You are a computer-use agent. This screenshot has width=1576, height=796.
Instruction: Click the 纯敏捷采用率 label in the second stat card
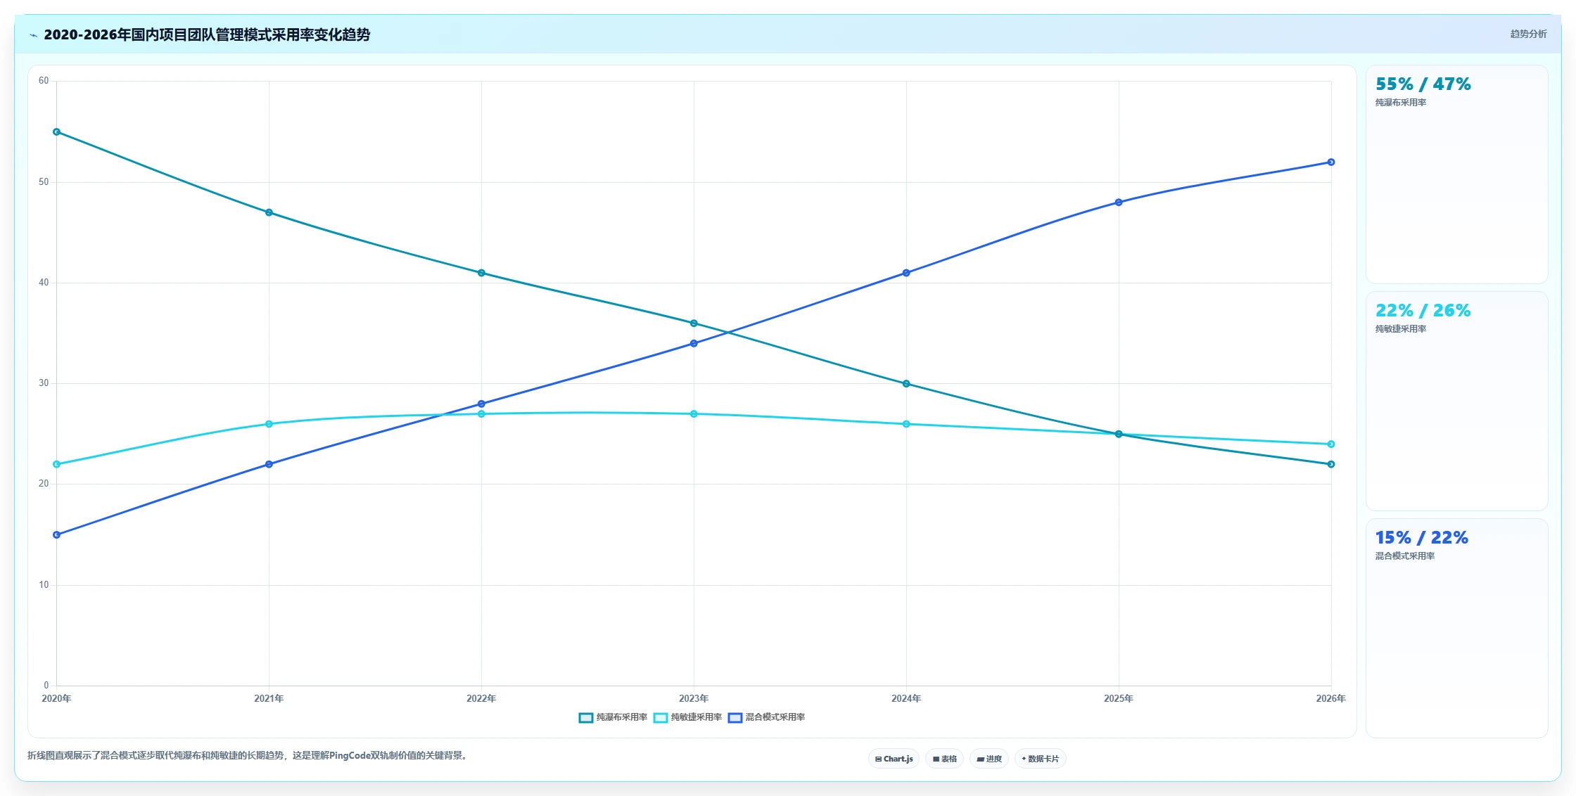(1401, 329)
